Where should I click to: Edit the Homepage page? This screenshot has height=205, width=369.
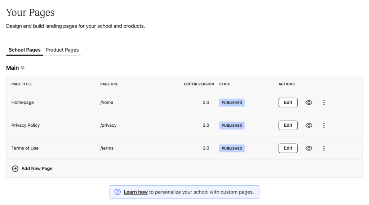[x=288, y=102]
